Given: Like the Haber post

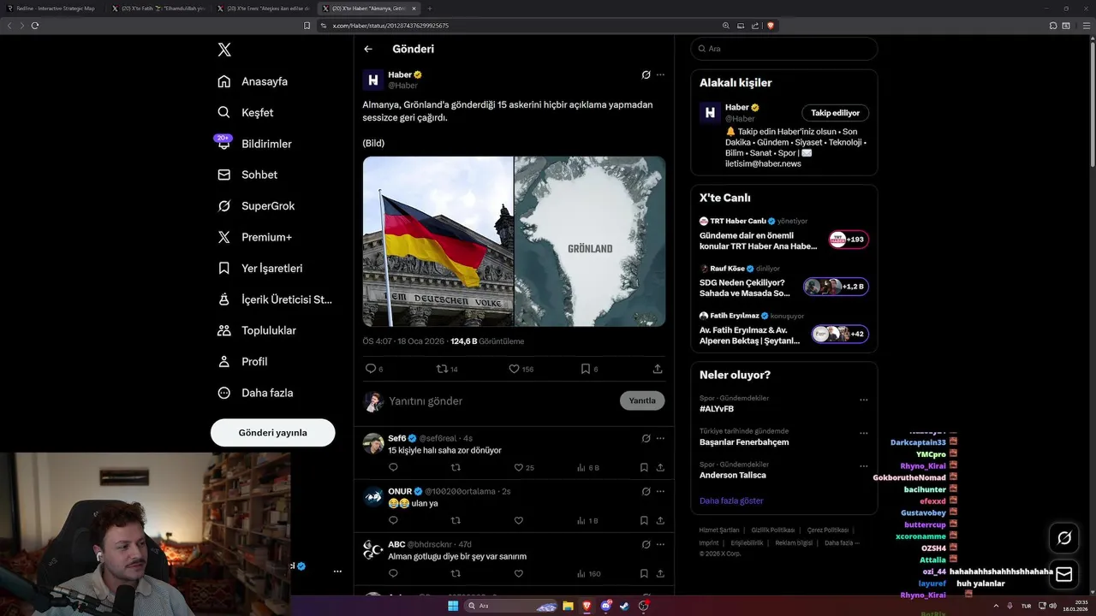Looking at the screenshot, I should [521, 369].
